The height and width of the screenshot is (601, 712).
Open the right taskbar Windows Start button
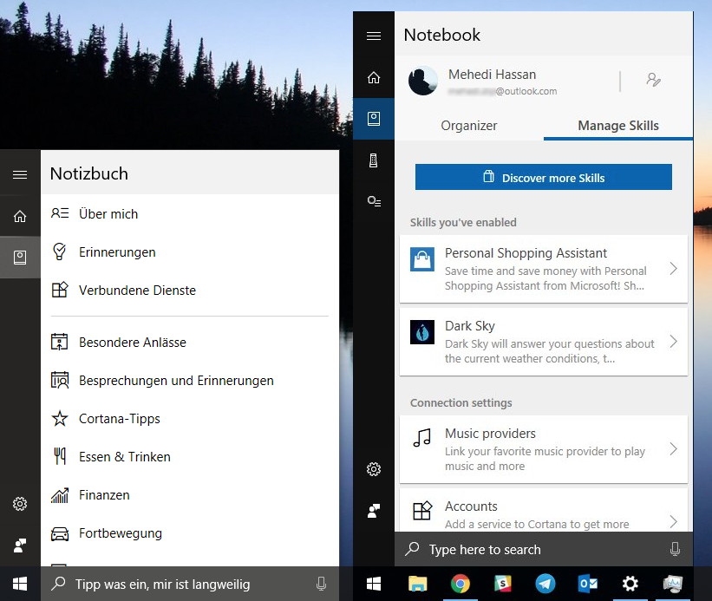(x=373, y=584)
